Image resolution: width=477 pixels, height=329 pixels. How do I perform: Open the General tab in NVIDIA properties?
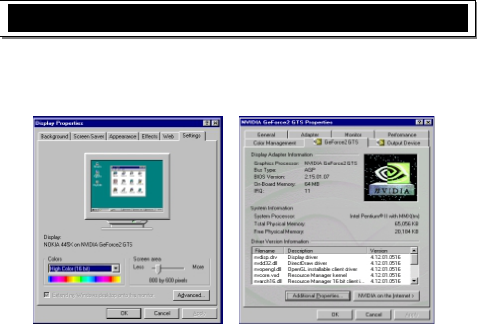[266, 135]
